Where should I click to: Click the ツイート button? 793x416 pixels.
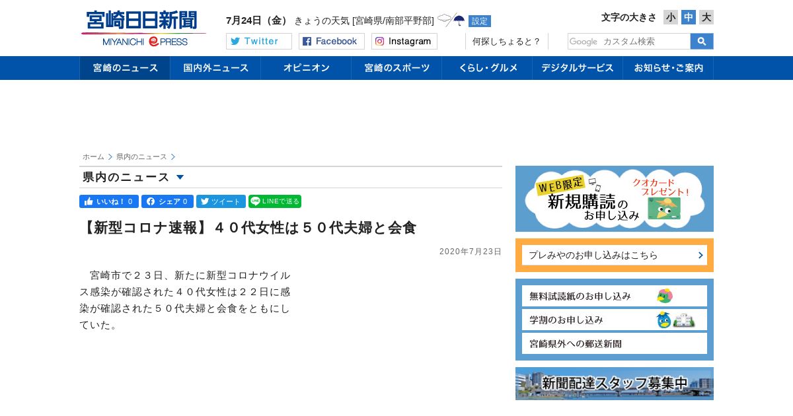pos(221,201)
